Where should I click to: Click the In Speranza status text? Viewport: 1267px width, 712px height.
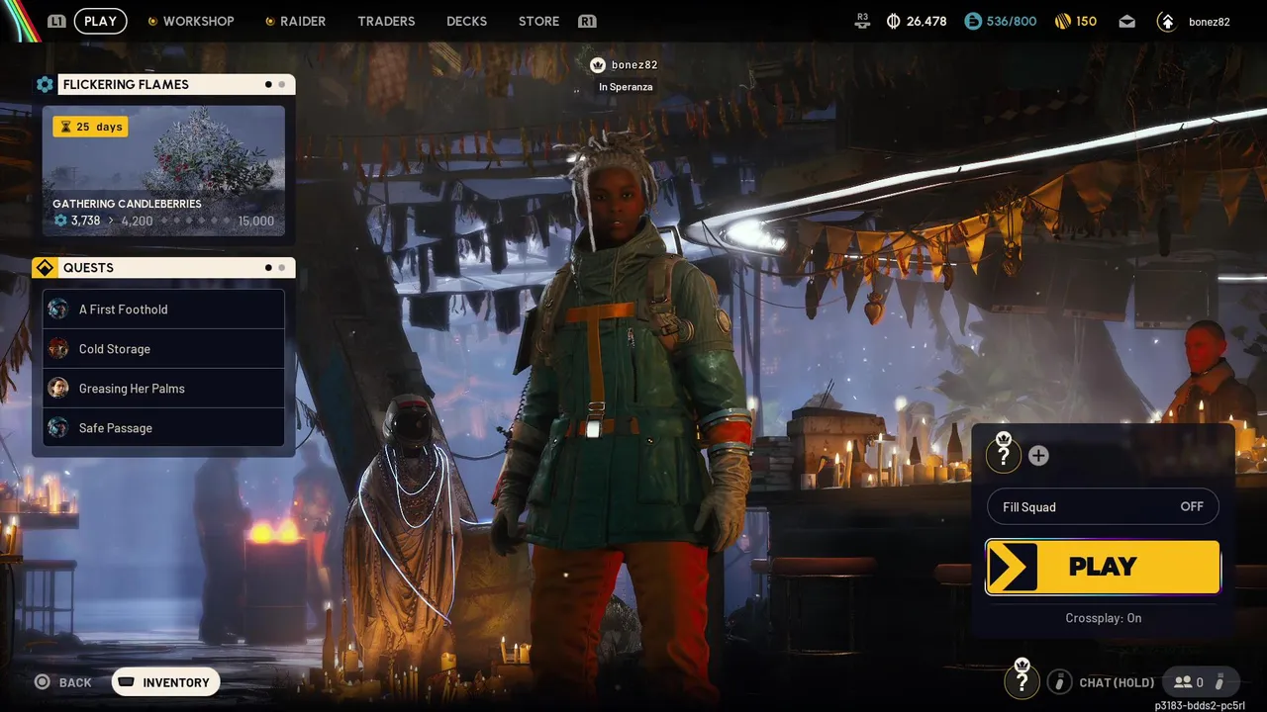(x=626, y=87)
